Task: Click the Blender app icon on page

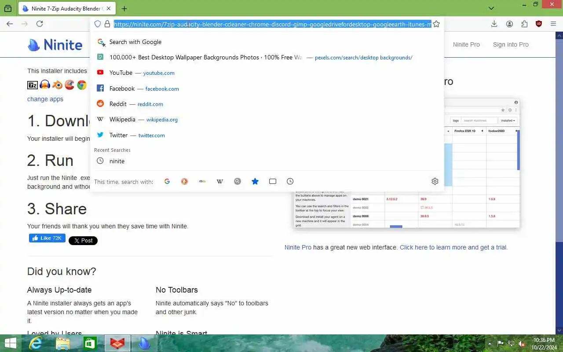Action: click(57, 85)
